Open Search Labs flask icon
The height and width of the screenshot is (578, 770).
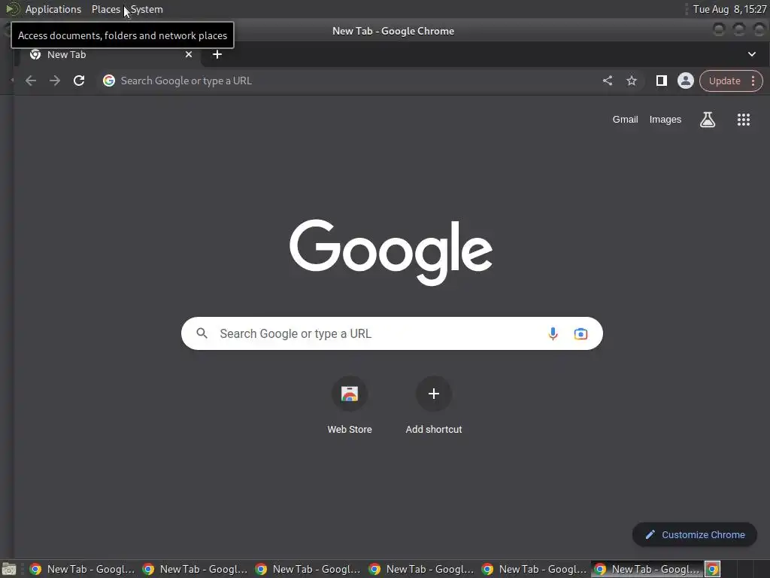[707, 120]
